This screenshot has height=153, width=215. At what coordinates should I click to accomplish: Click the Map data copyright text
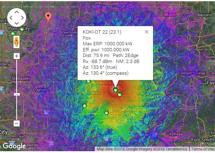coord(141,149)
